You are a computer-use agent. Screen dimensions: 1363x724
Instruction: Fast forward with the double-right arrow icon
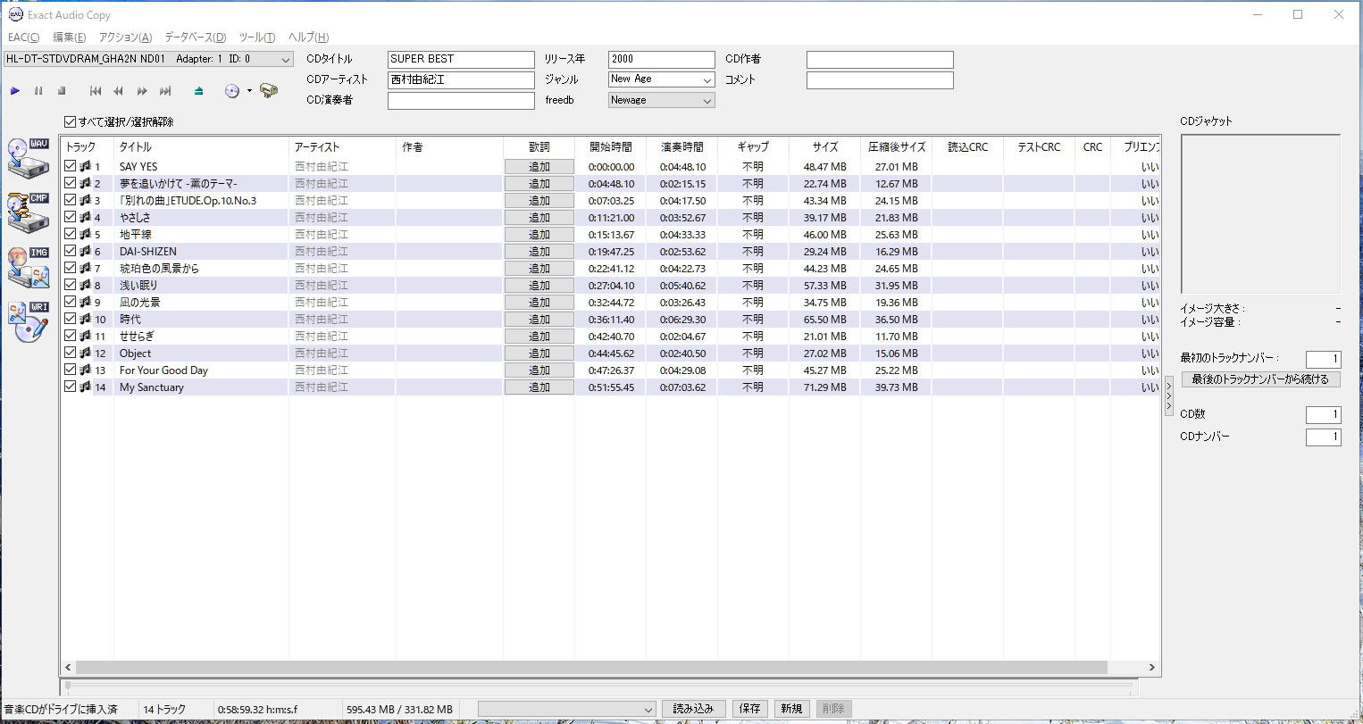pos(142,91)
